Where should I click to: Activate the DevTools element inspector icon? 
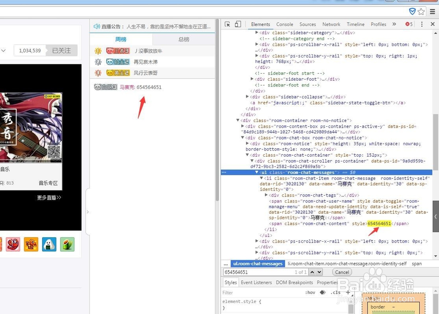pyautogui.click(x=227, y=24)
